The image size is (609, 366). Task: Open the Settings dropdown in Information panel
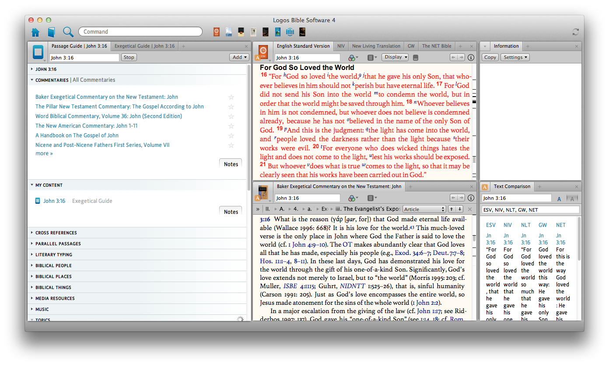(x=515, y=57)
